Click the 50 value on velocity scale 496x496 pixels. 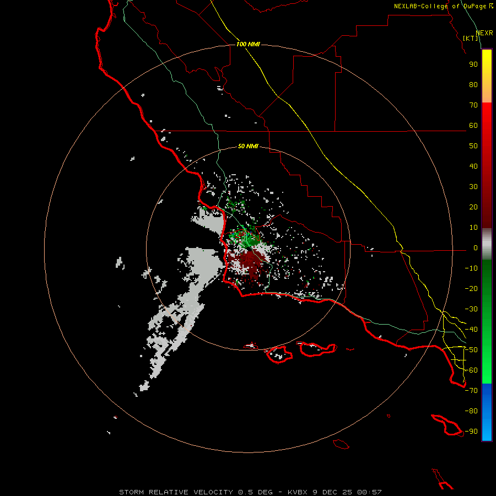(x=473, y=146)
